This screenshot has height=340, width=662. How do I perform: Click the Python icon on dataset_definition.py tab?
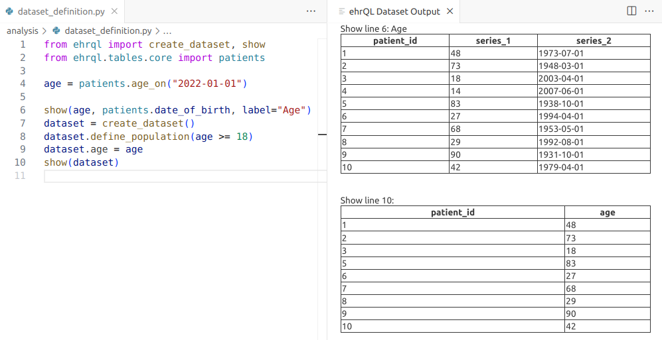(9, 11)
